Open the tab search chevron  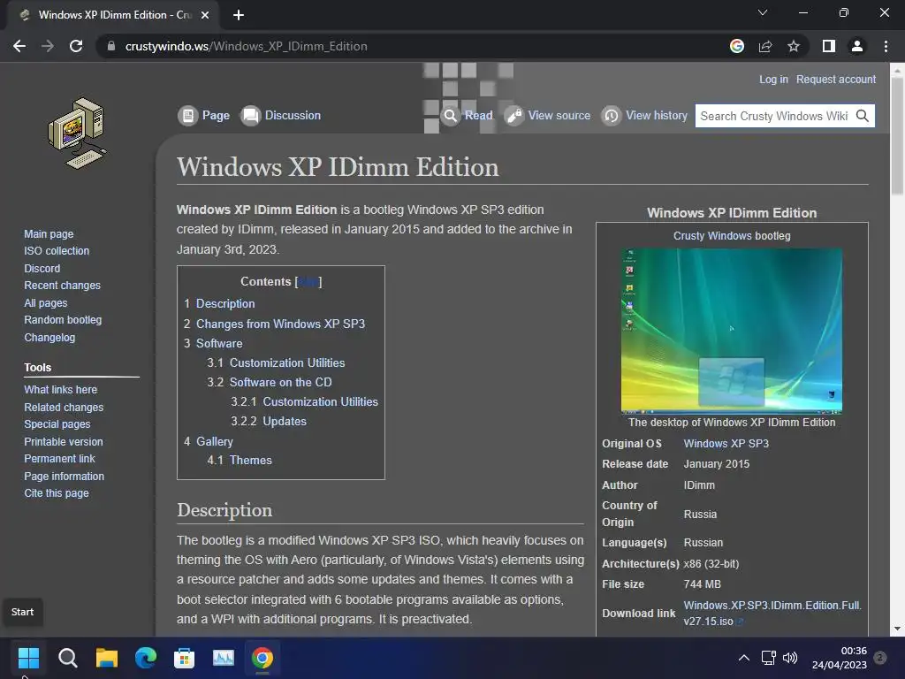[763, 12]
